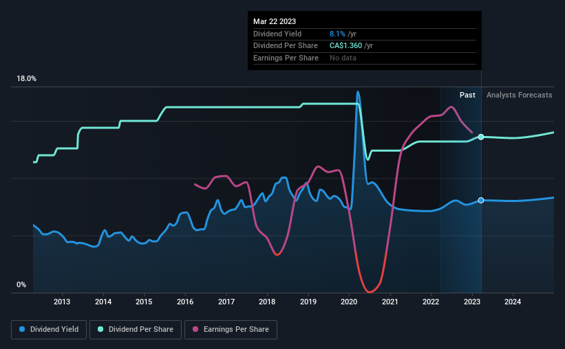Click the 18.0% y-axis label

[26, 79]
